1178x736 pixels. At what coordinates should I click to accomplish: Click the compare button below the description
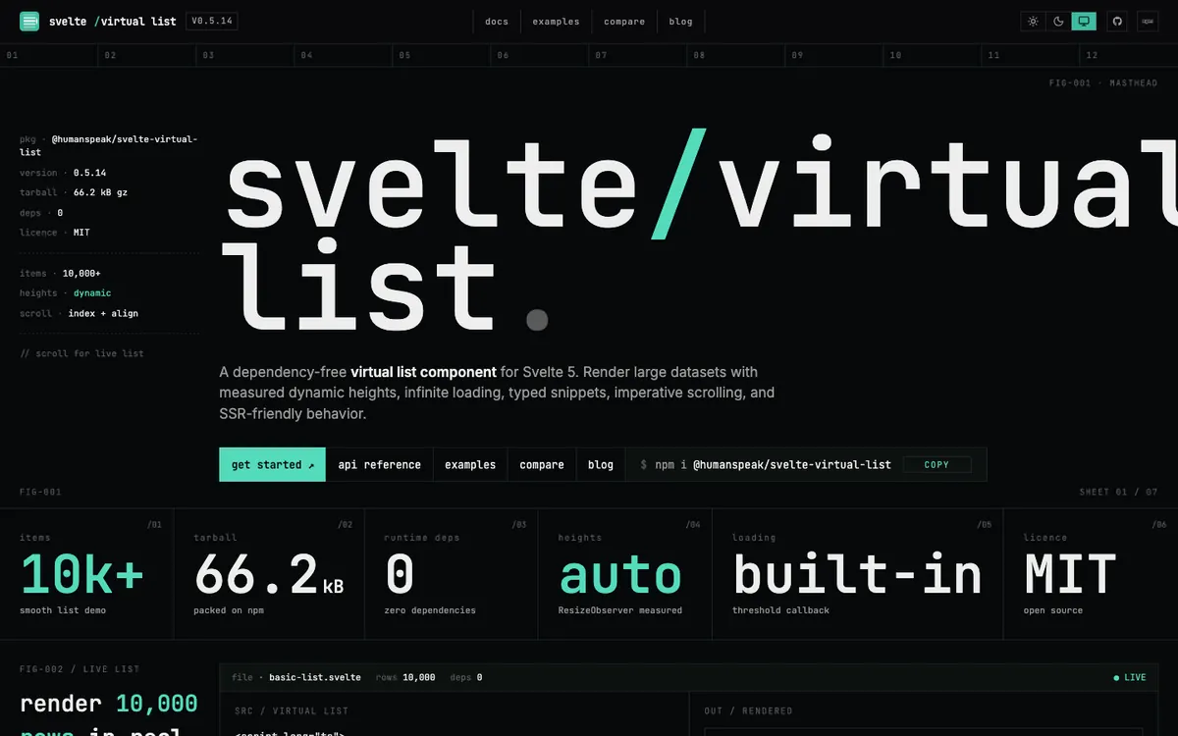(x=542, y=465)
